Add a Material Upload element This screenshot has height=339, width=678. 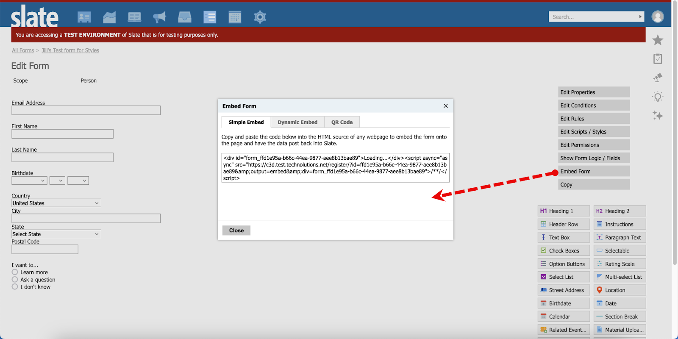click(x=620, y=330)
